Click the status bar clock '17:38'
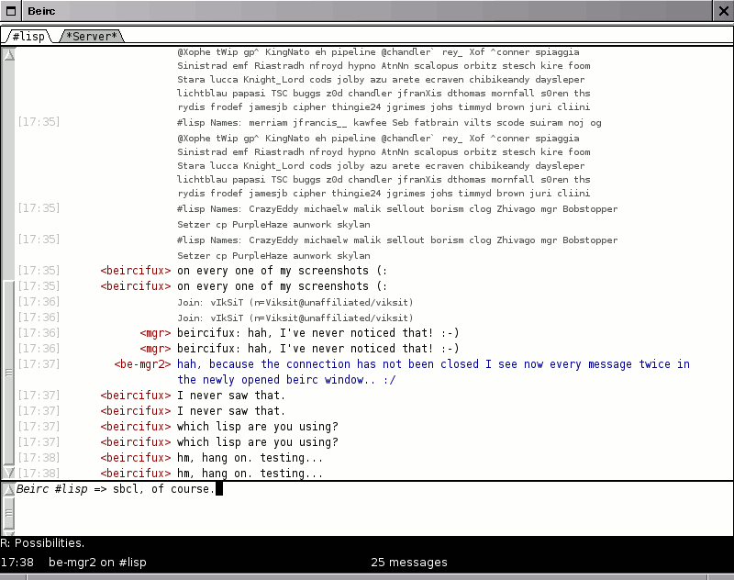The width and height of the screenshot is (734, 580). (x=17, y=563)
